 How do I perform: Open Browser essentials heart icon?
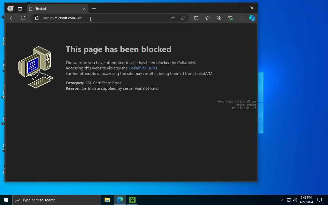(x=230, y=18)
